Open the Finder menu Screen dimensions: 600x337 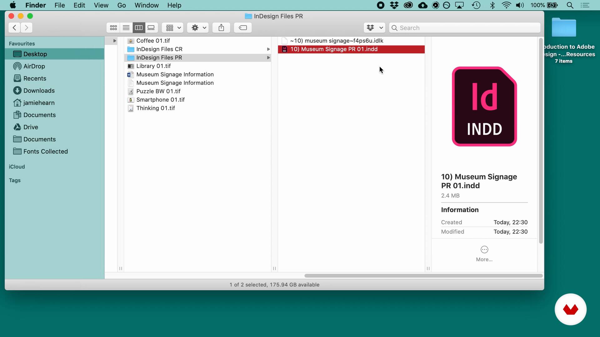[36, 5]
